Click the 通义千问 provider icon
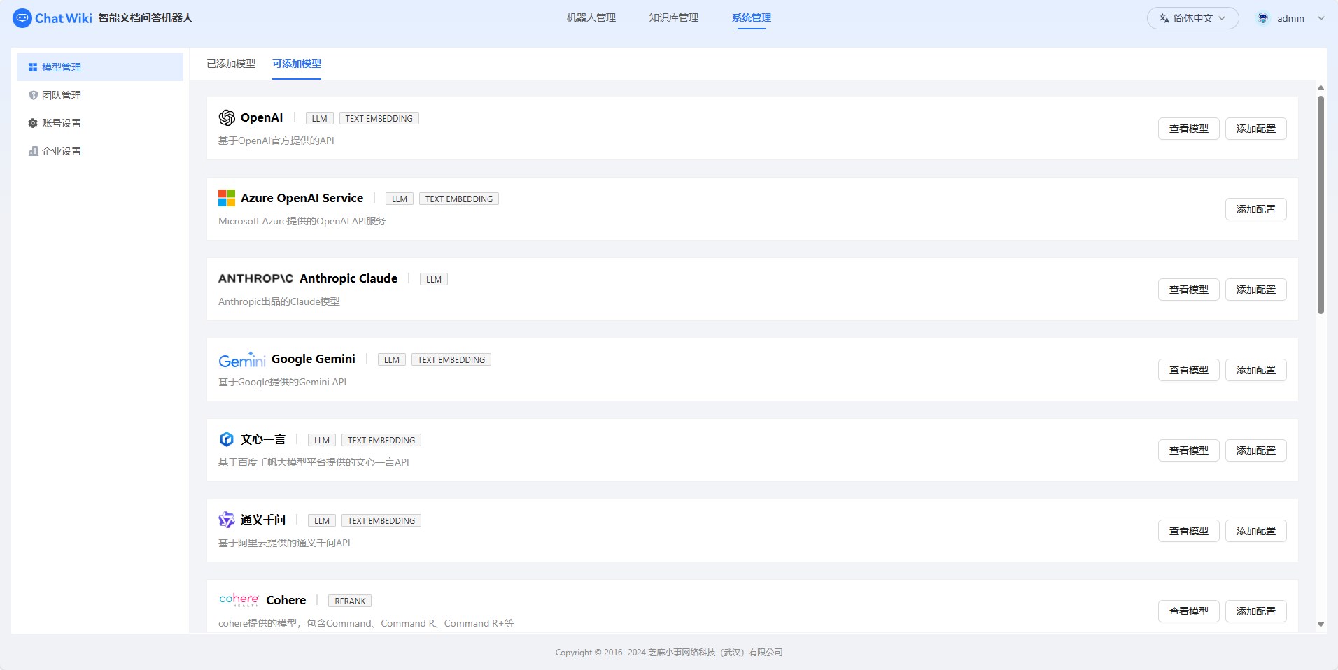Image resolution: width=1338 pixels, height=670 pixels. pos(226,520)
